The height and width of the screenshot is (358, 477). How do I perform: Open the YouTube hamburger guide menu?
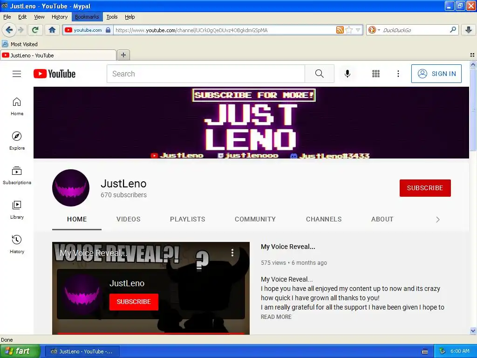(x=17, y=74)
